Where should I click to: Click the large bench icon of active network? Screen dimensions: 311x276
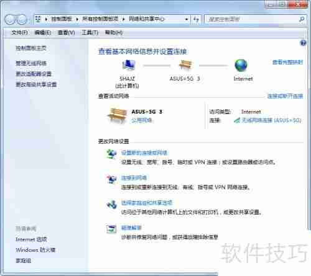[117, 115]
